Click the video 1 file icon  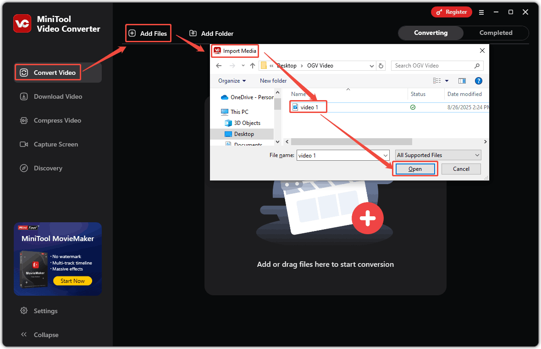[x=295, y=107]
